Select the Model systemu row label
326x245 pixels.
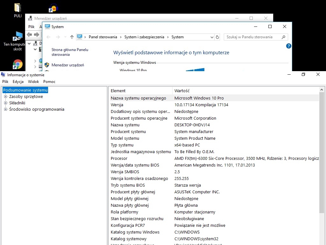(x=125, y=138)
